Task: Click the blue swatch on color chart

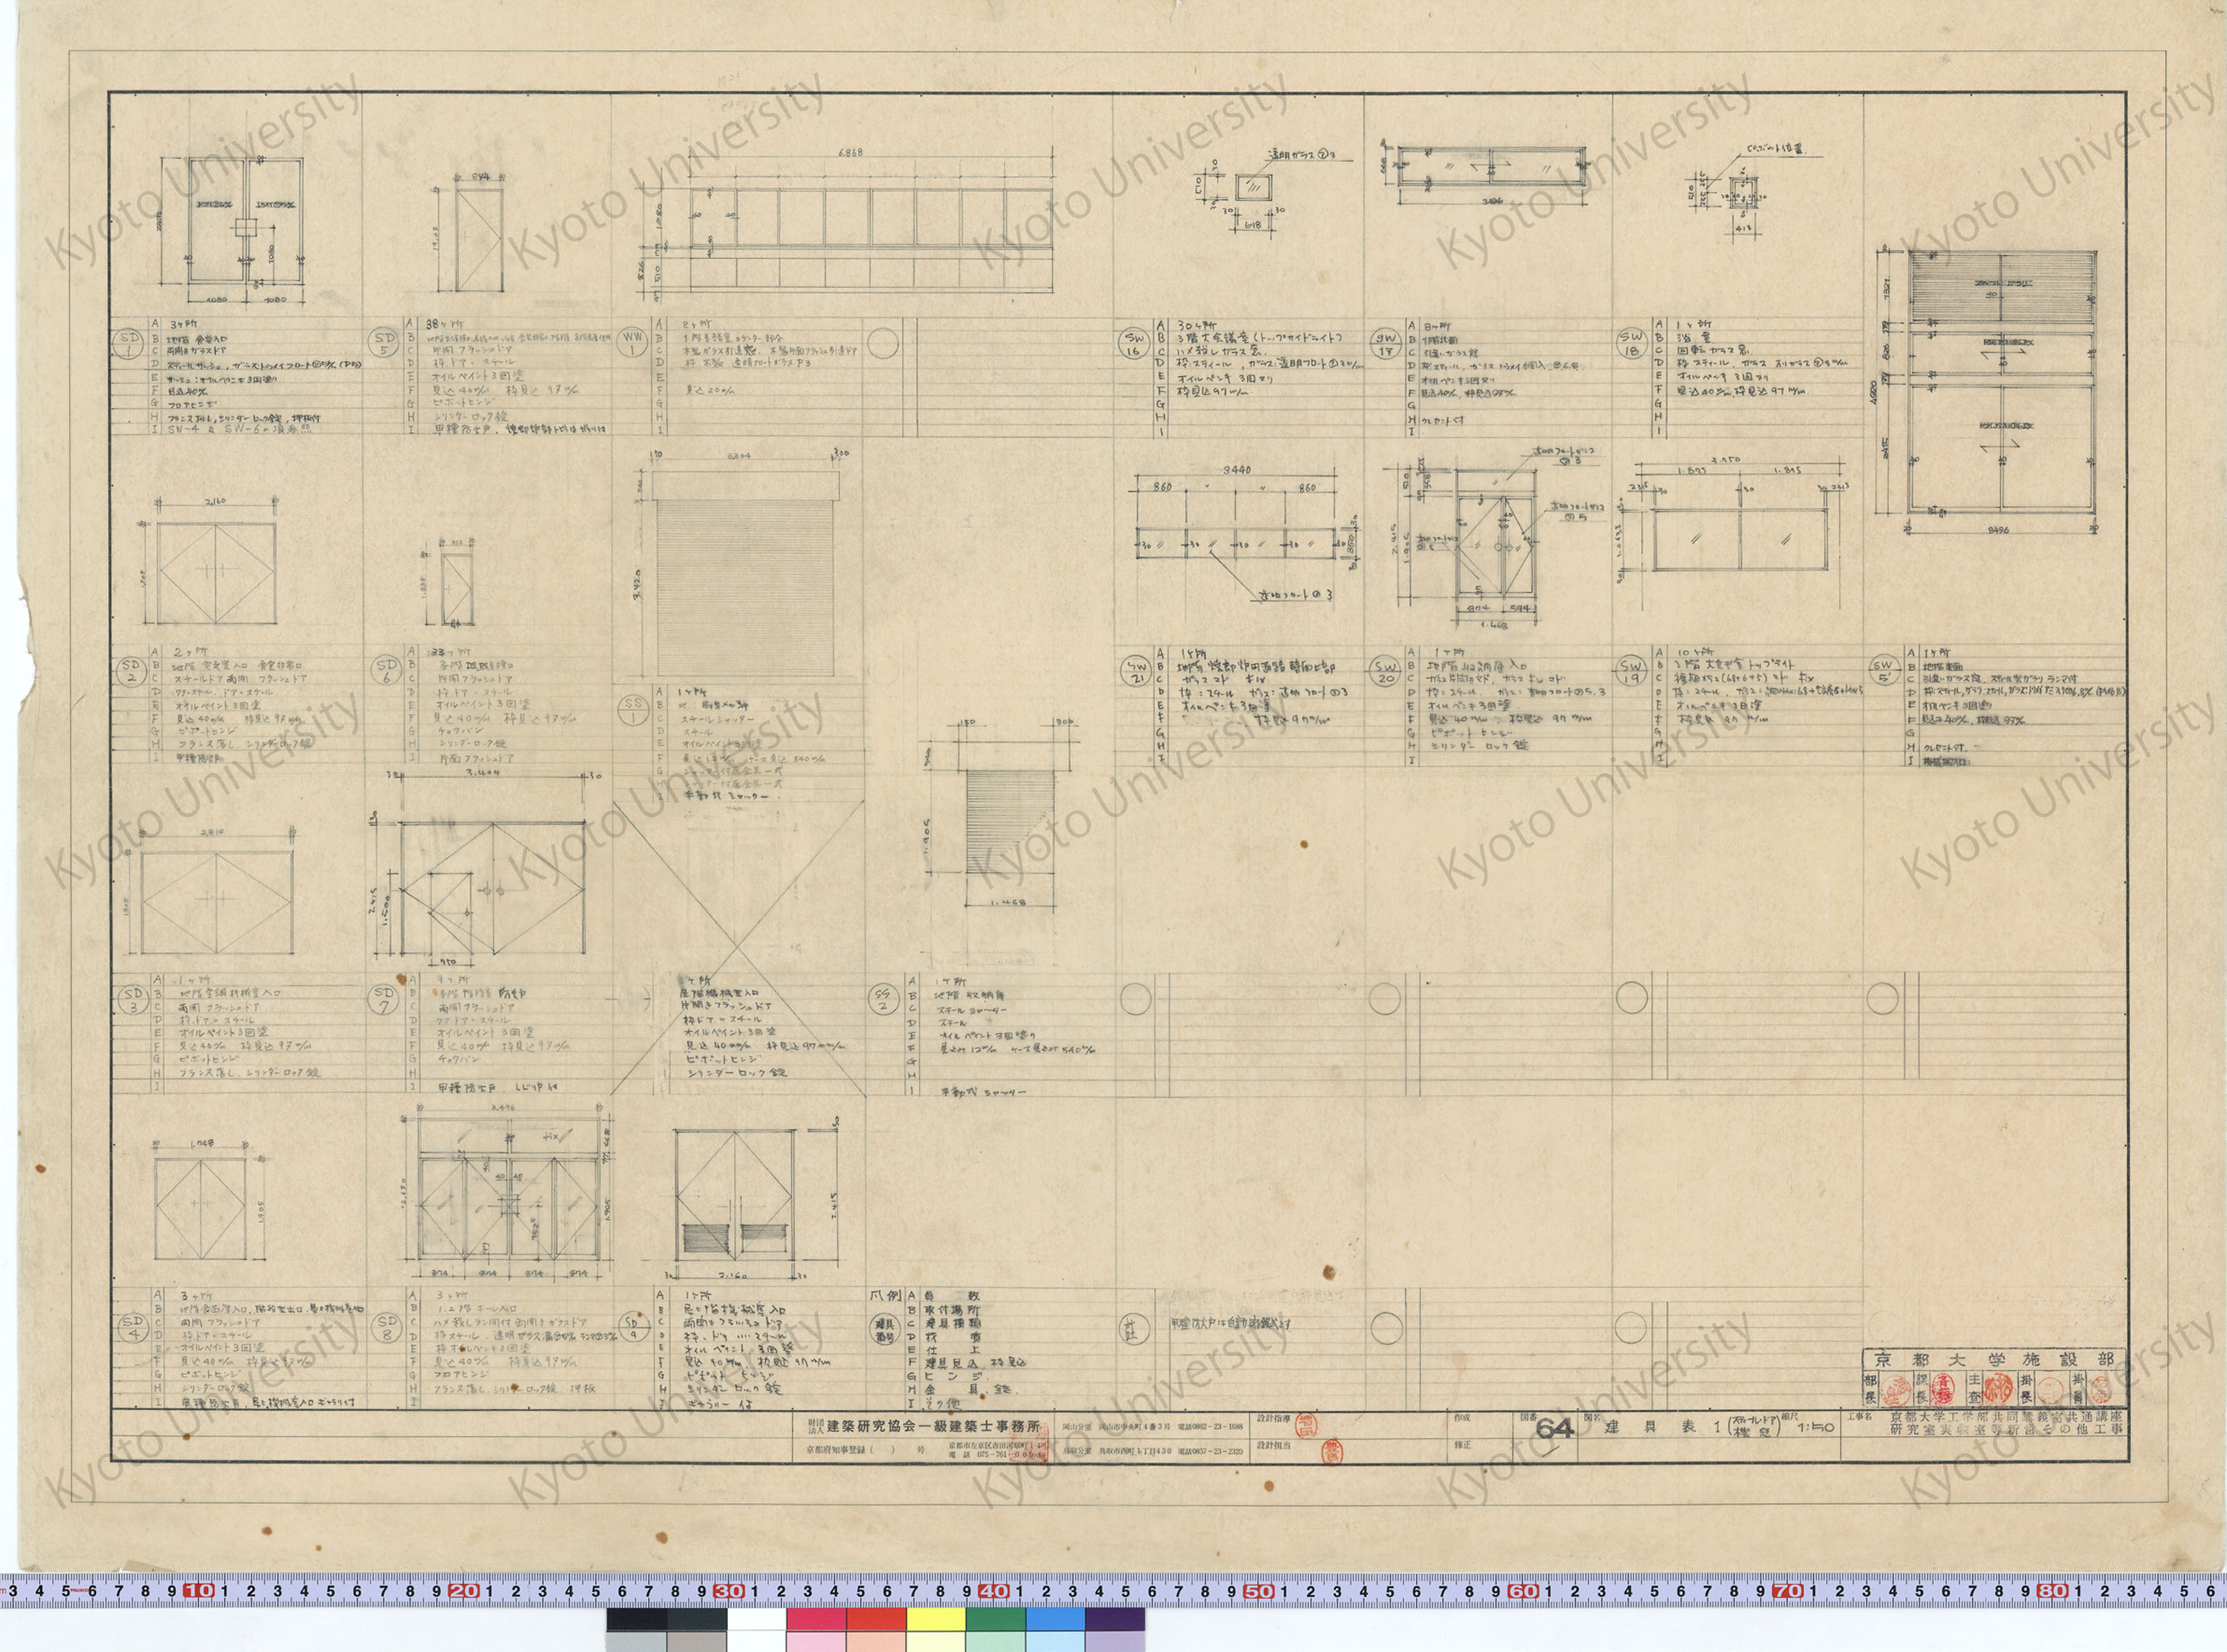Action: click(x=1054, y=1620)
